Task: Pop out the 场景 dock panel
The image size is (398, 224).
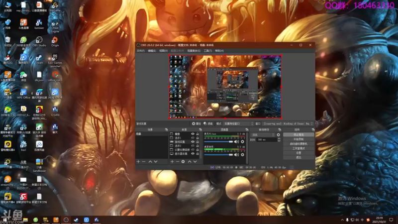Action: click(x=166, y=130)
